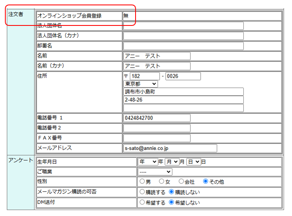Click the address field showing 調布市小島町
292x216 pixels.
[x=183, y=92]
